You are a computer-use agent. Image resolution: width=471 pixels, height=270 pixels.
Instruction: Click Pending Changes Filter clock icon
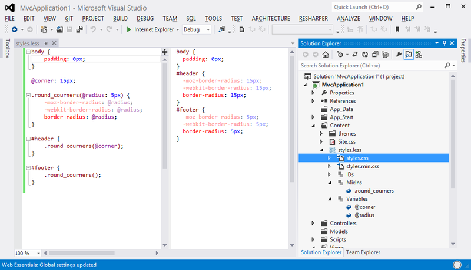point(340,55)
